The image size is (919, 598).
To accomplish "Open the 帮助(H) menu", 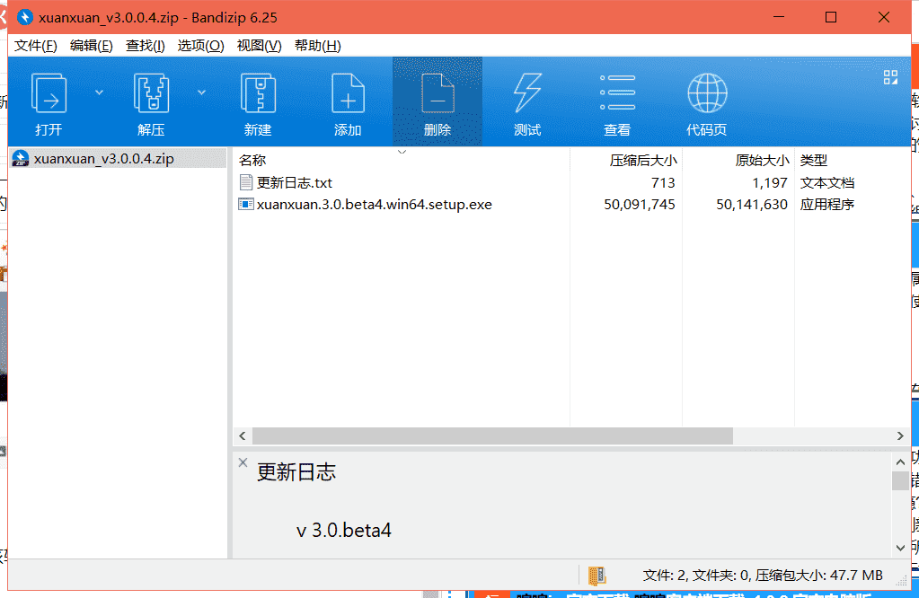I will click(318, 46).
